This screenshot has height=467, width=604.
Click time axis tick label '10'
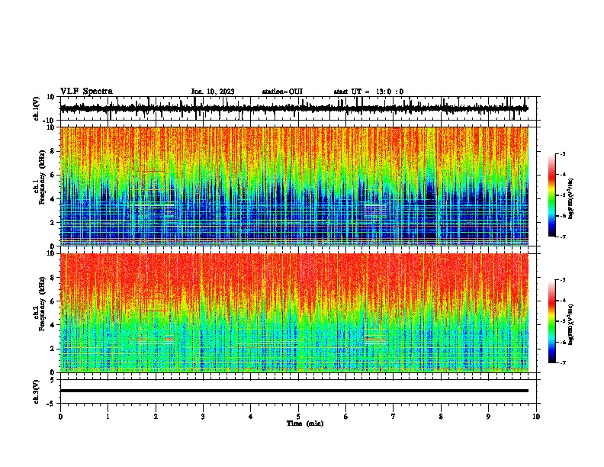536,417
